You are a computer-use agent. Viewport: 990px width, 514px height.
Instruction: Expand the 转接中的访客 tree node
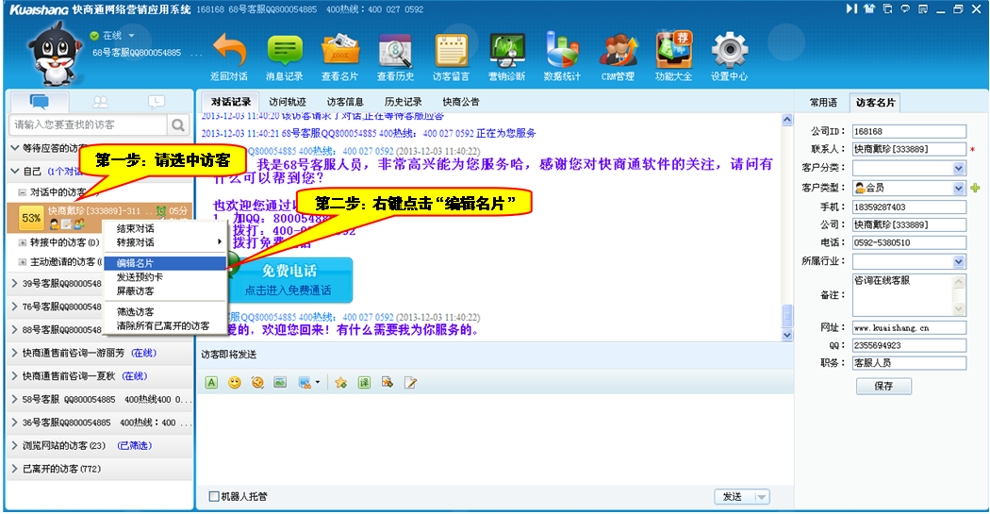[22, 242]
